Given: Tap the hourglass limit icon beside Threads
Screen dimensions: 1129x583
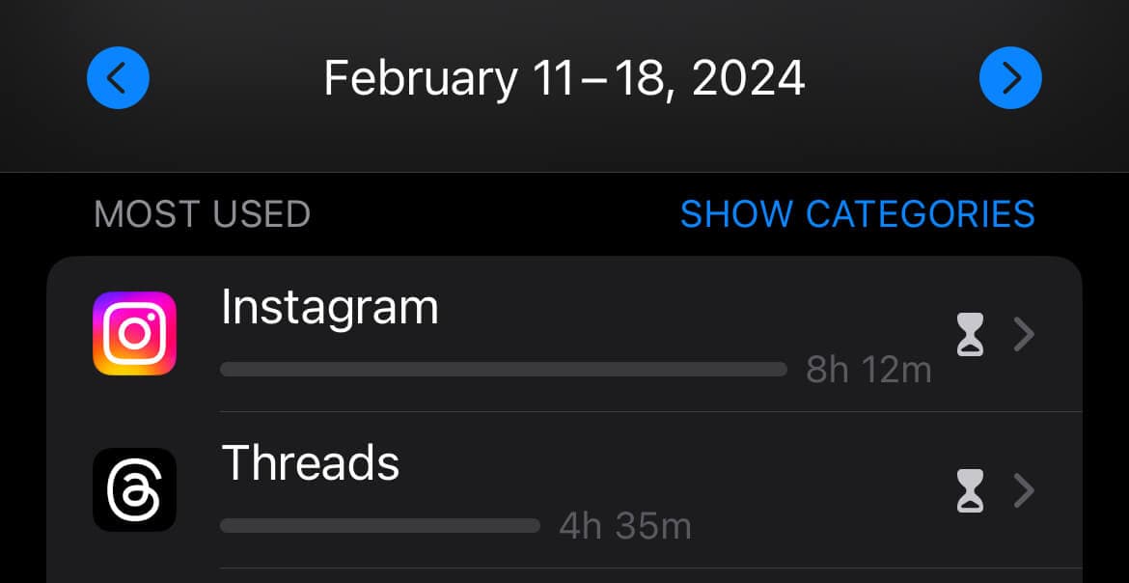Looking at the screenshot, I should pyautogui.click(x=969, y=491).
